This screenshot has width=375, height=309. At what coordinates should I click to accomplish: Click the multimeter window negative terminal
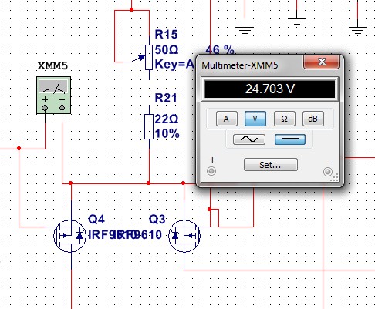click(328, 171)
